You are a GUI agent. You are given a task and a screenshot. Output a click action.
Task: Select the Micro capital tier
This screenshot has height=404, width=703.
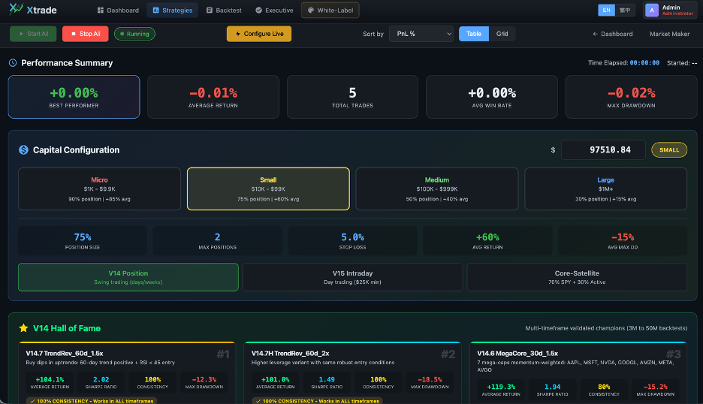(x=100, y=188)
